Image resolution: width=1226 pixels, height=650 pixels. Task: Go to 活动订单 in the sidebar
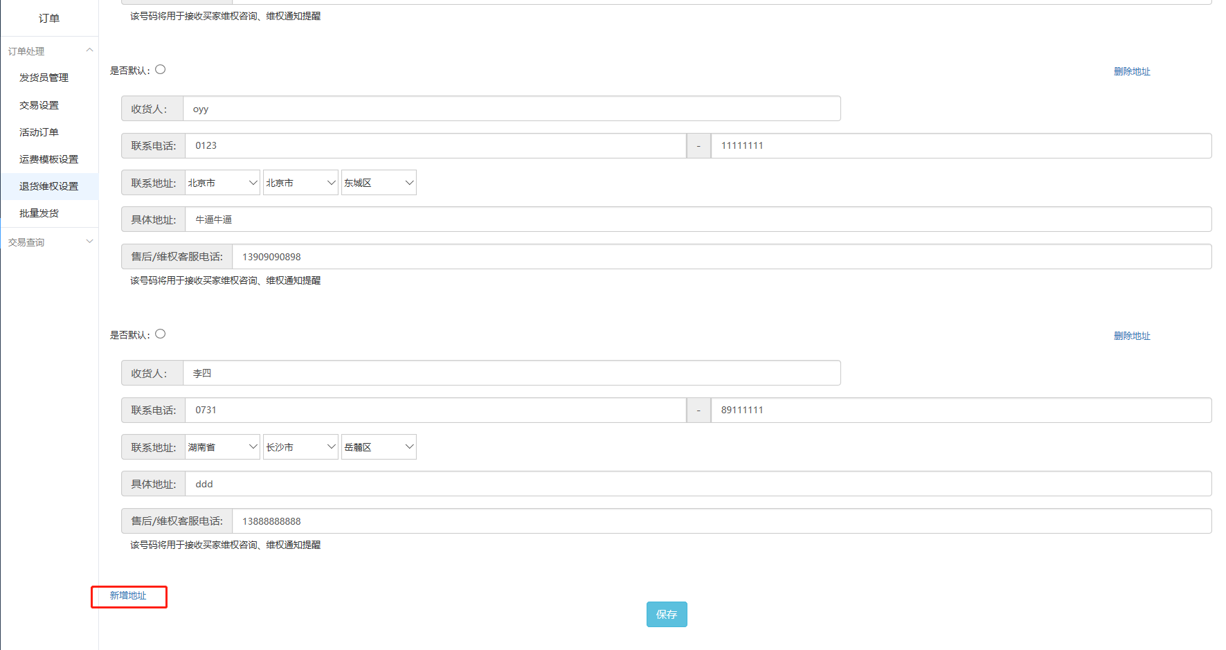(x=39, y=132)
